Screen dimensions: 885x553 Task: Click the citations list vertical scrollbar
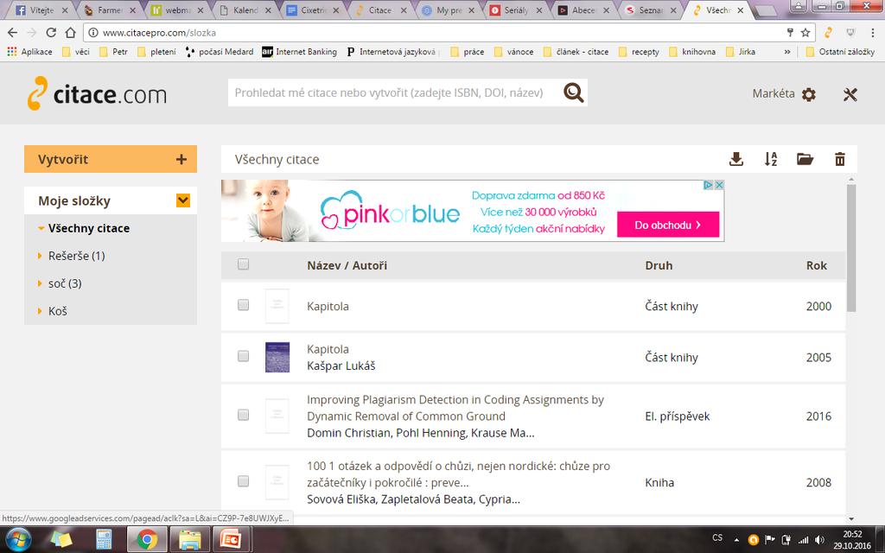[x=851, y=248]
